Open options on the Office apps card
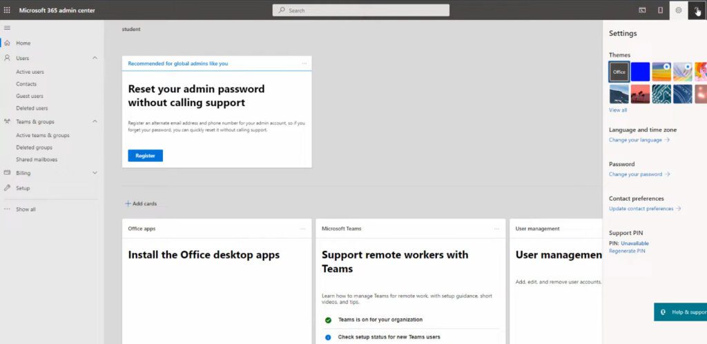Screen dimensions: 707x344 [303, 229]
